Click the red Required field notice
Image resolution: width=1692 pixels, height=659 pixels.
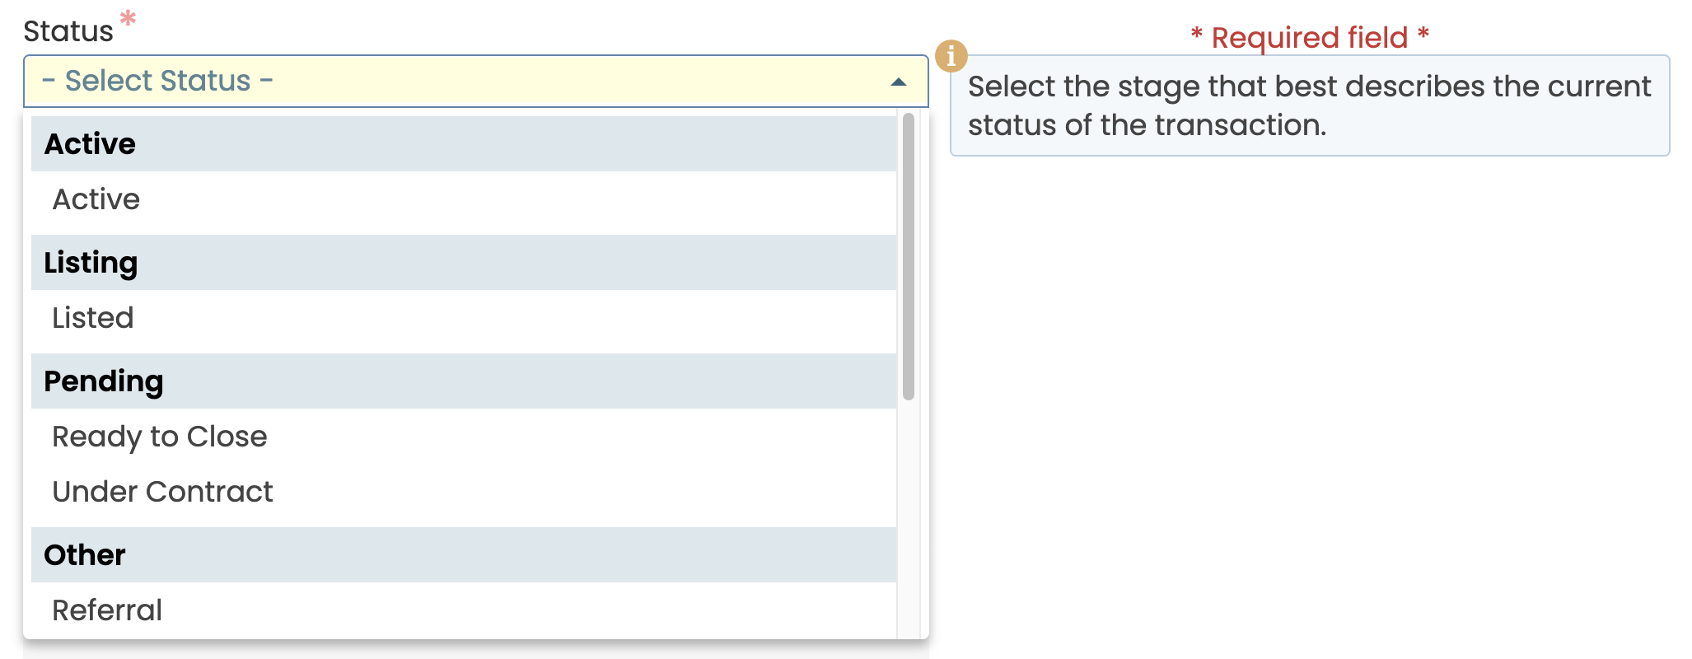(x=1309, y=37)
